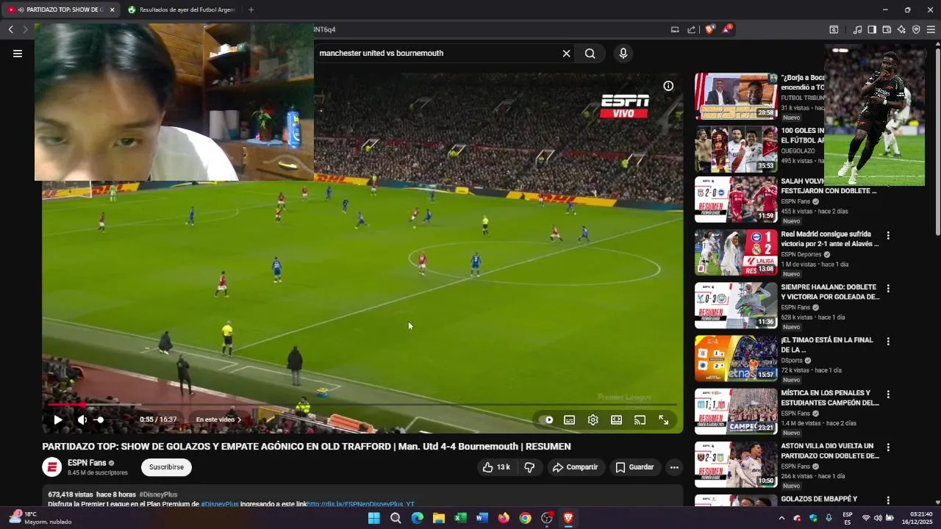Dislike the video thumbs-down button
The height and width of the screenshot is (529, 941).
(529, 467)
